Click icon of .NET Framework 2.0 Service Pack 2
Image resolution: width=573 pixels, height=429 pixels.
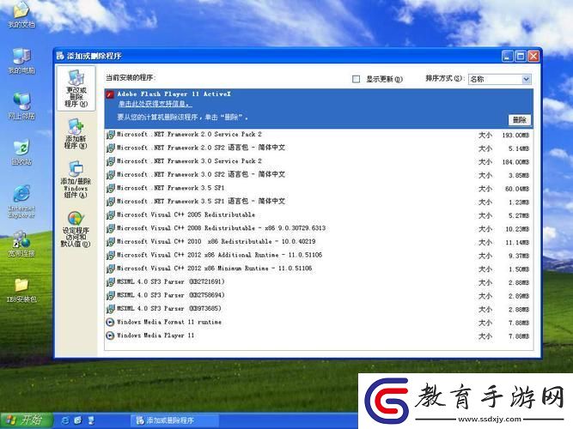point(110,135)
